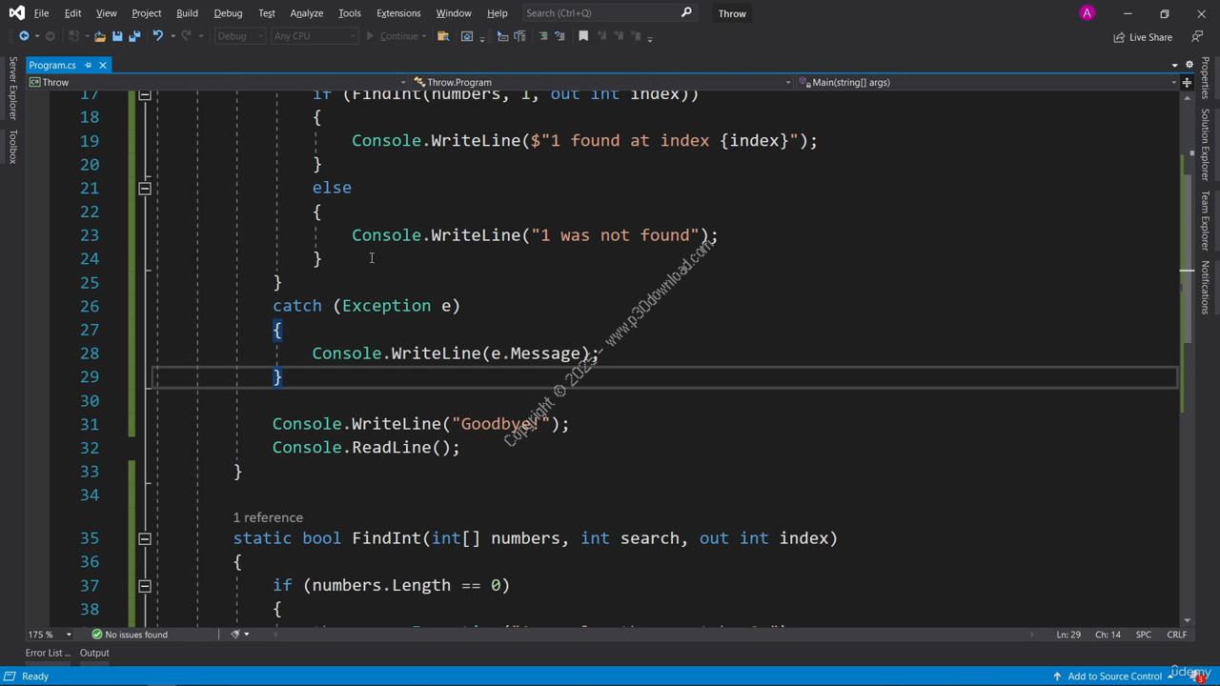Screen dimensions: 1220x686
Task: Collapse the else block on line 21
Action: [x=145, y=189]
